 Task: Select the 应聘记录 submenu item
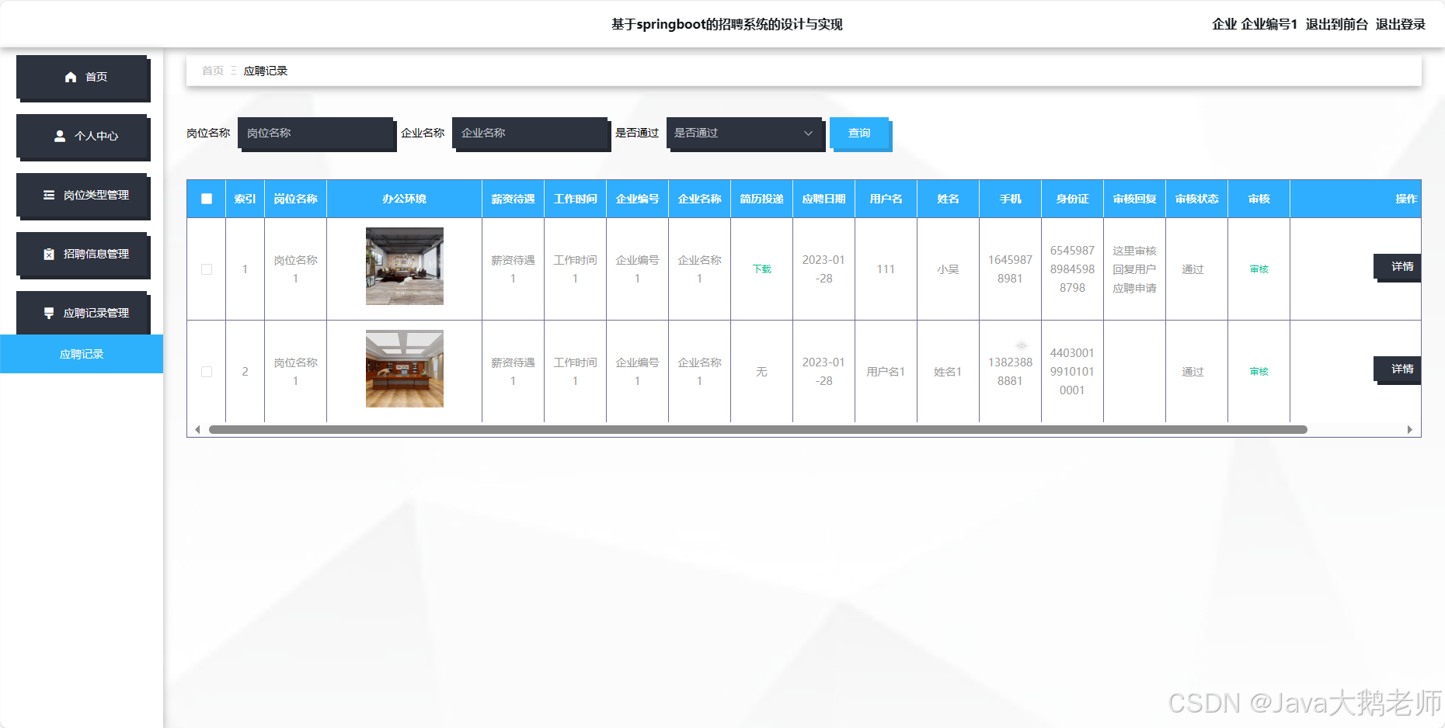82,354
